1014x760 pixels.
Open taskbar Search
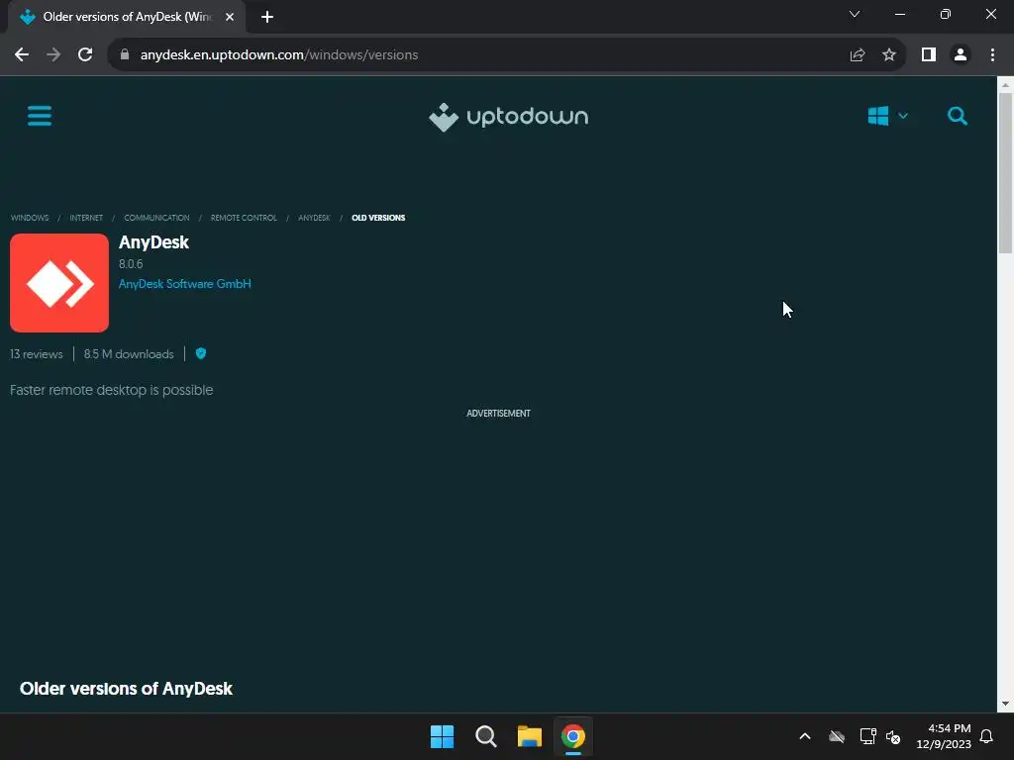coord(485,736)
